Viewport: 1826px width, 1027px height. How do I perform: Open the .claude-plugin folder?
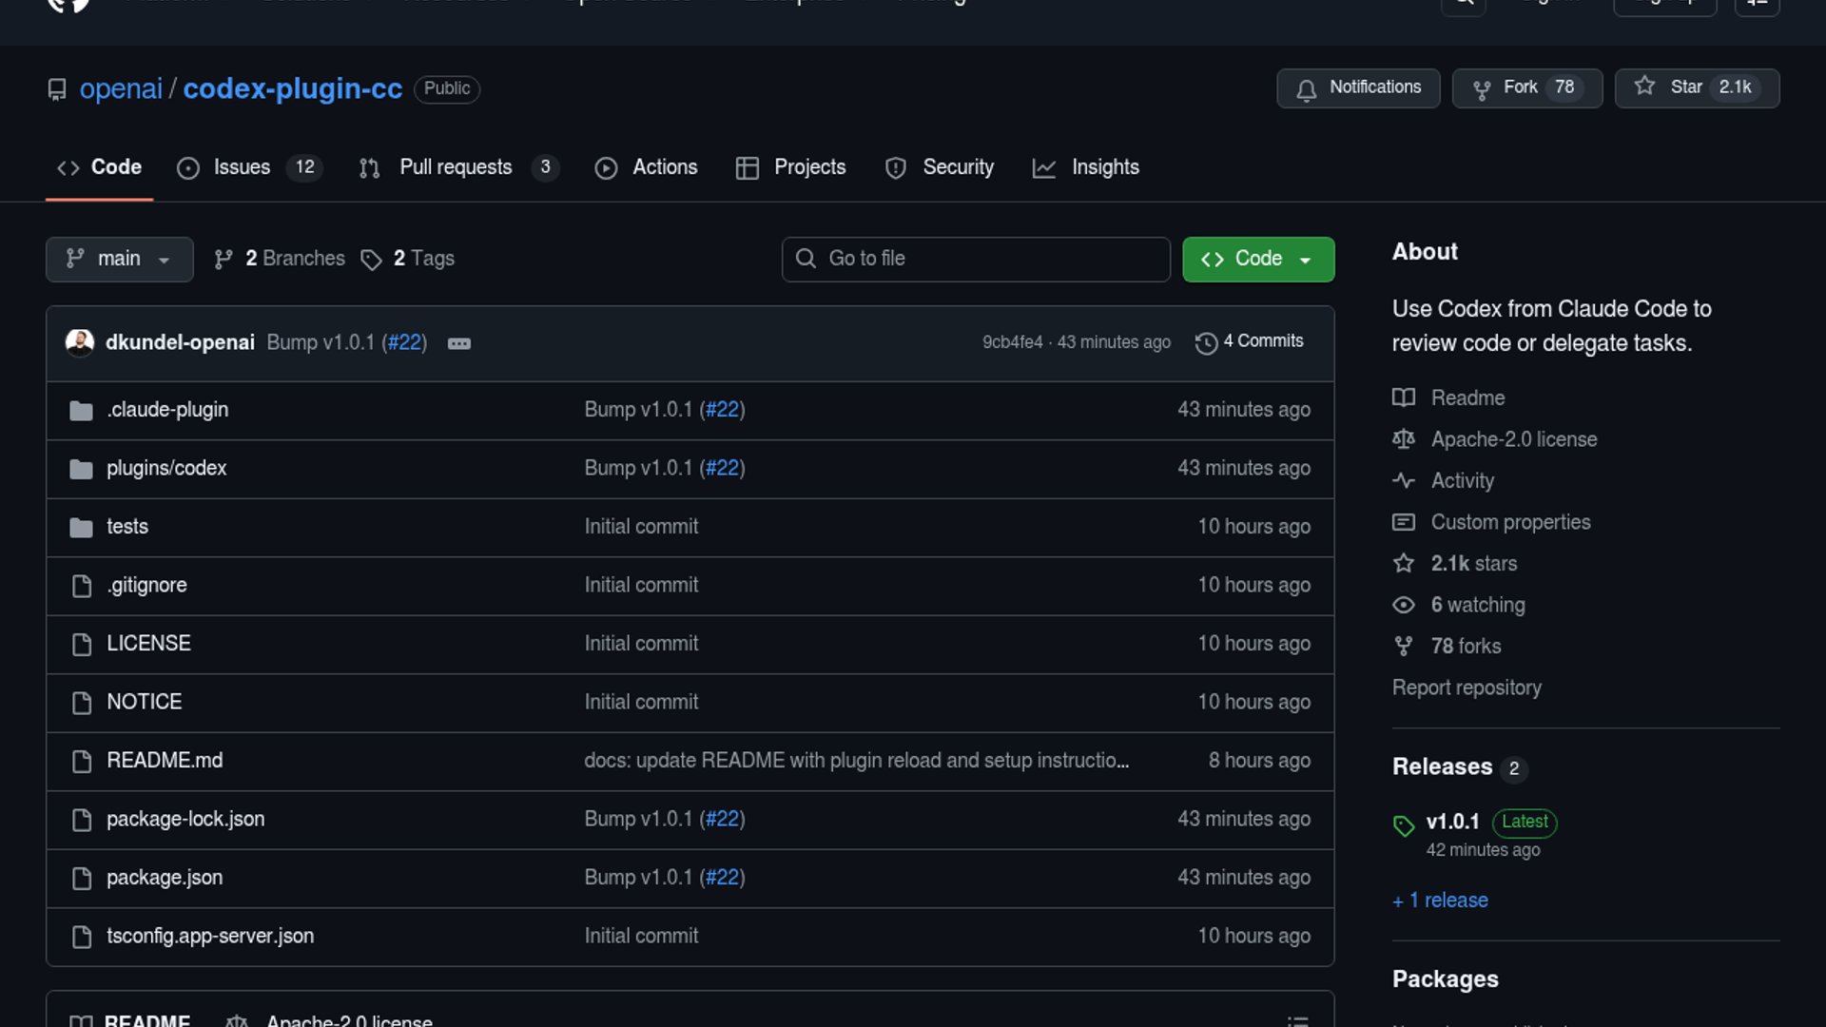click(x=167, y=410)
